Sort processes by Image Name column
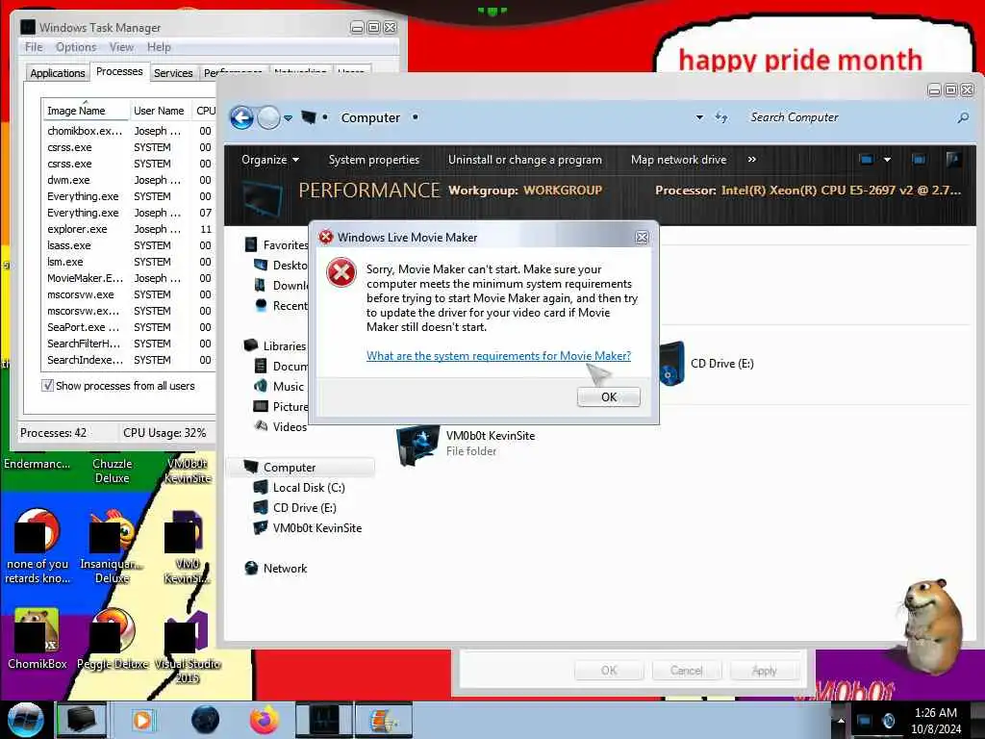This screenshot has width=985, height=739. pos(85,111)
